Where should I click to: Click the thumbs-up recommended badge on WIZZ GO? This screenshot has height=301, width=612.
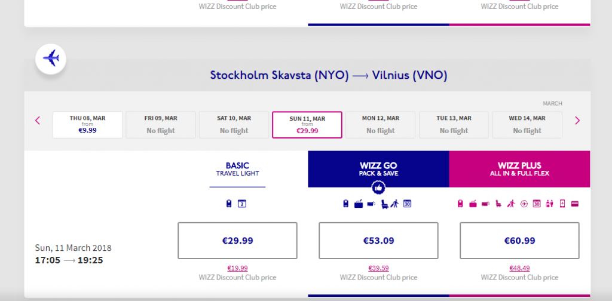[x=378, y=188]
